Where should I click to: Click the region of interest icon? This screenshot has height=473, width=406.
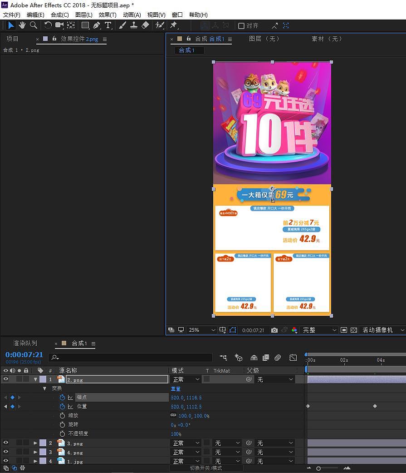point(344,330)
